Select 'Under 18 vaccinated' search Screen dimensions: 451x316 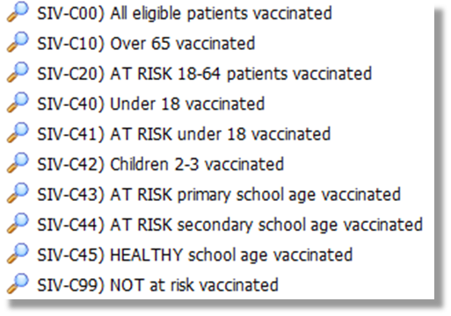tap(151, 104)
